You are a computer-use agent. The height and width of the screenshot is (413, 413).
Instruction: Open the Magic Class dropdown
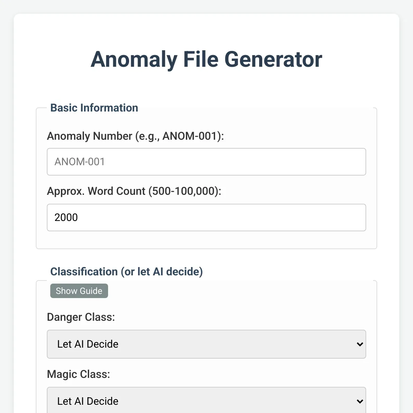coord(206,401)
